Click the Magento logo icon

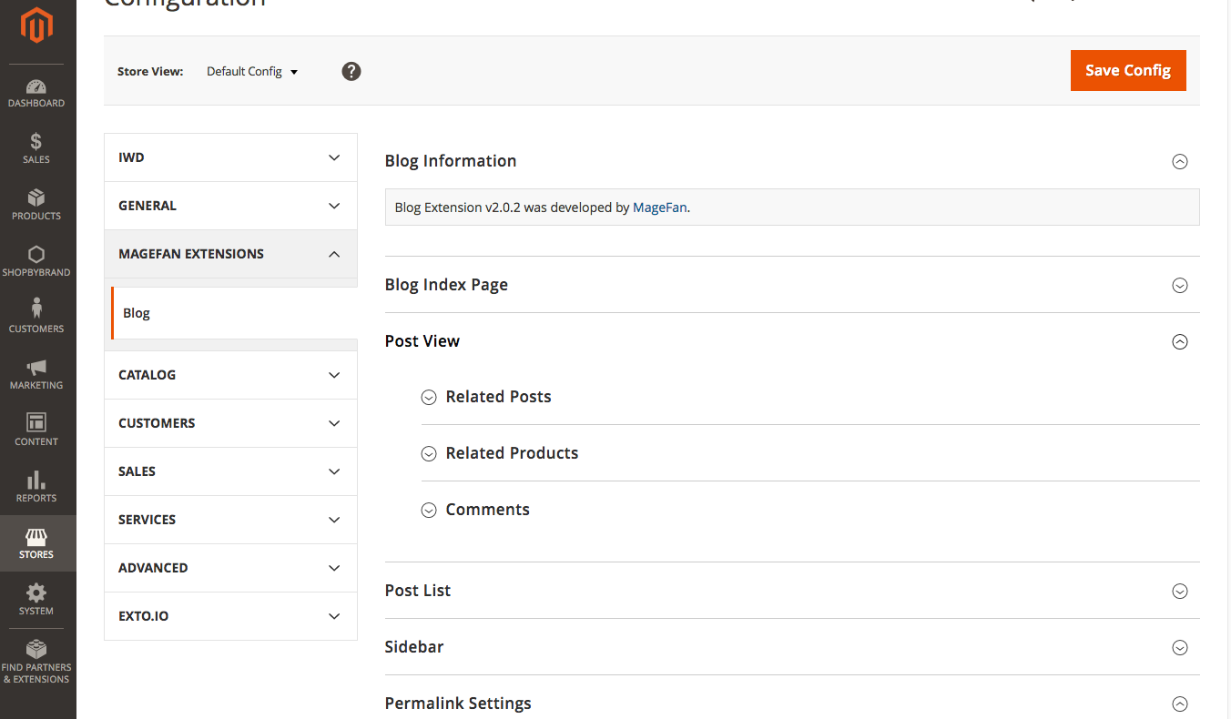[x=36, y=25]
